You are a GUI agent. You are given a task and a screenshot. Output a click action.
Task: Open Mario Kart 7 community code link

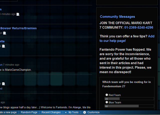pos(139,27)
